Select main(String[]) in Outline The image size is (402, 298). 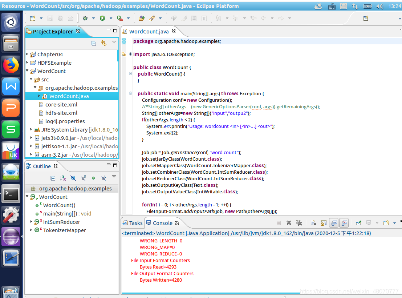click(67, 214)
